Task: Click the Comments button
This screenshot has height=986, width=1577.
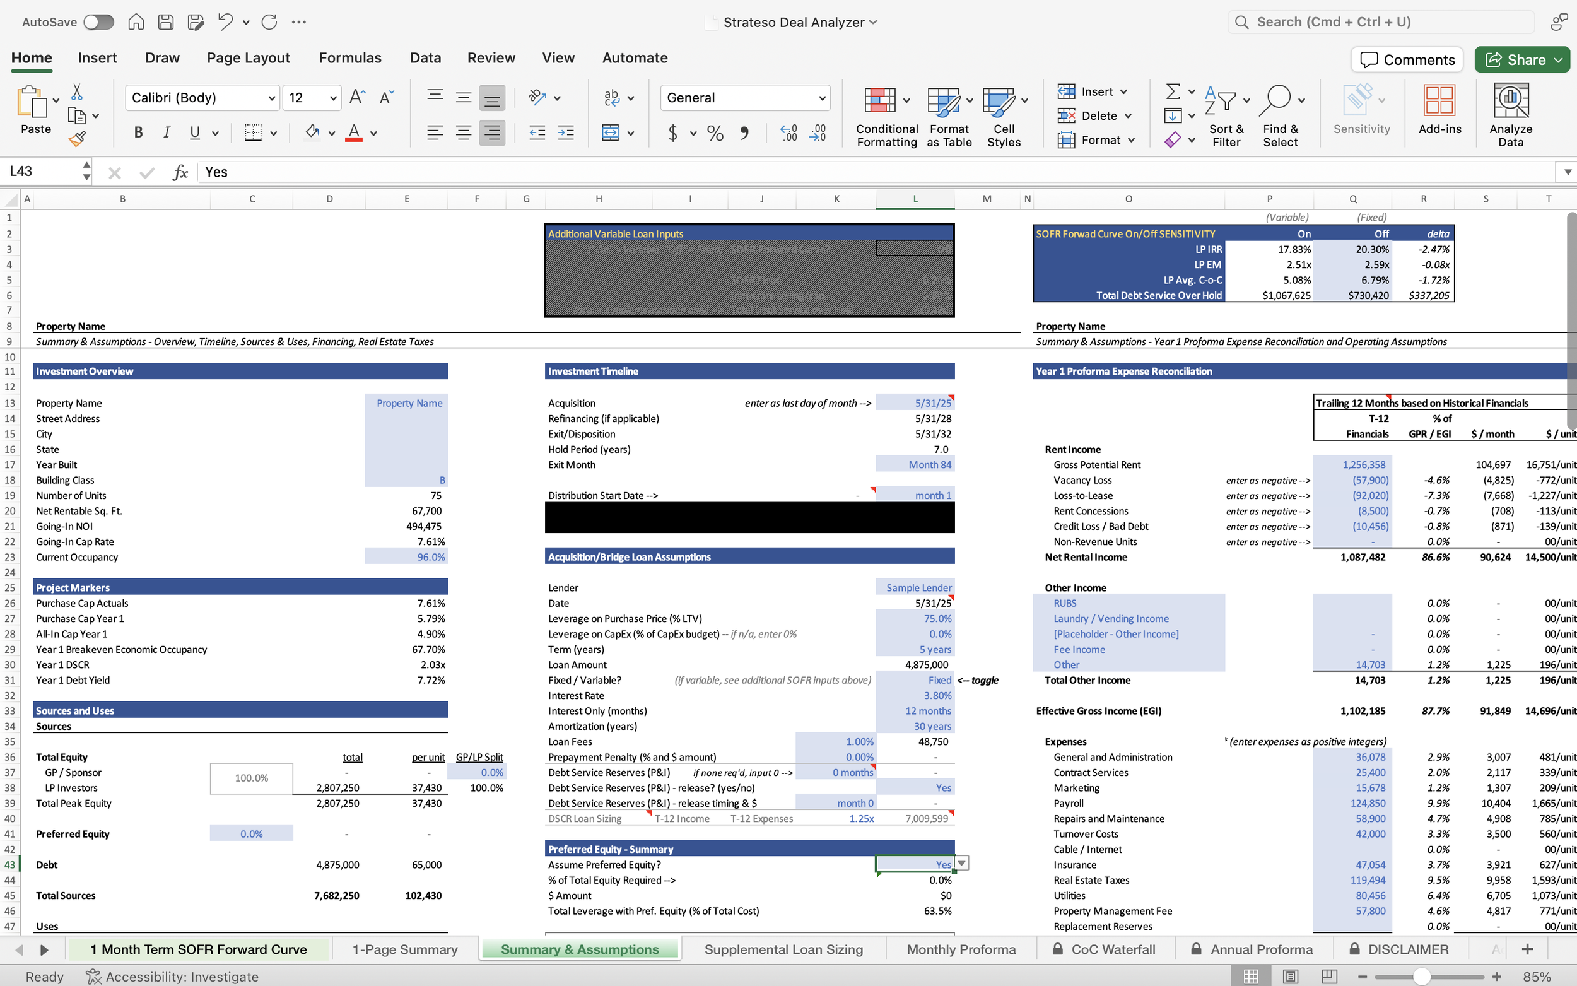Action: 1407,59
